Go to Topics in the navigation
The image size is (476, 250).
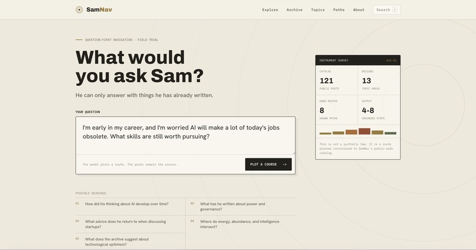coord(318,9)
